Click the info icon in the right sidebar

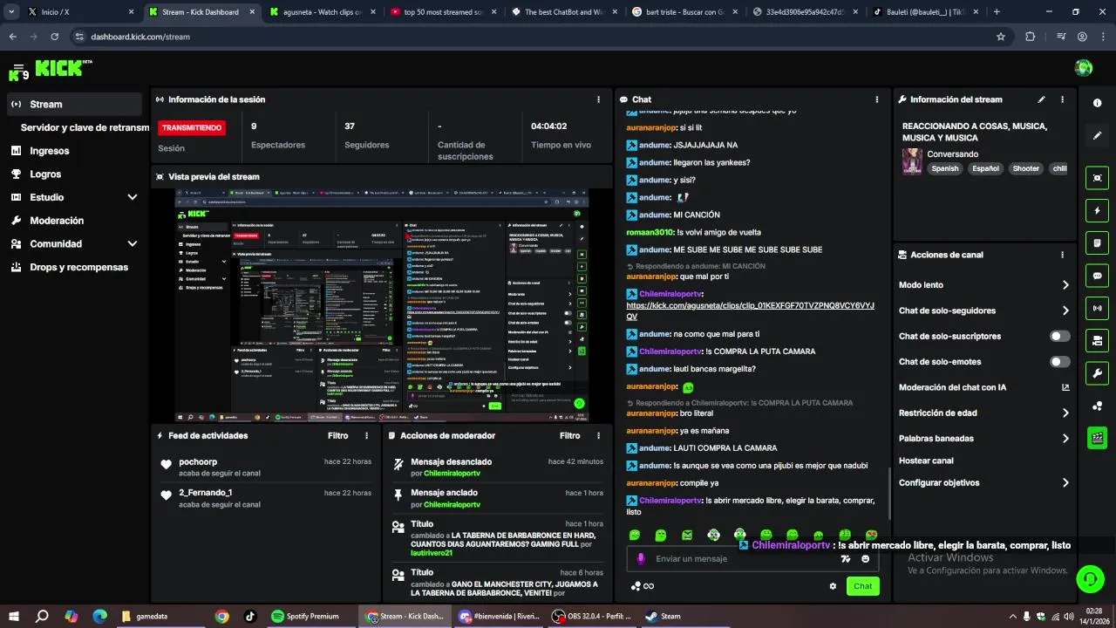1097,103
